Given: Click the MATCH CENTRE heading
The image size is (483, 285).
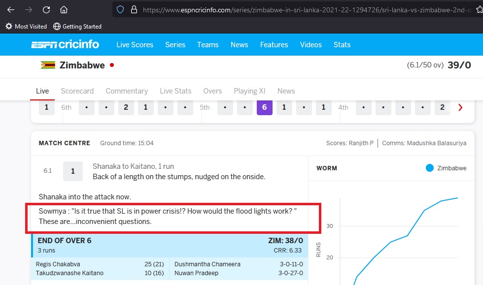Looking at the screenshot, I should click(65, 143).
